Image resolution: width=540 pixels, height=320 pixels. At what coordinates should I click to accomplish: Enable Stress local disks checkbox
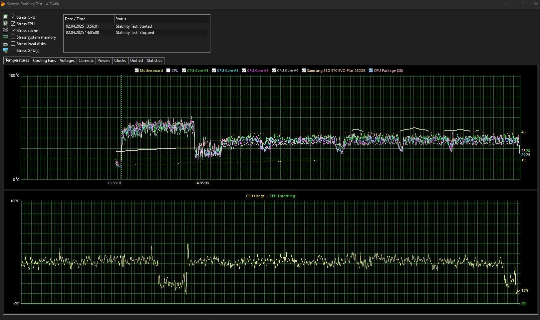pyautogui.click(x=13, y=43)
